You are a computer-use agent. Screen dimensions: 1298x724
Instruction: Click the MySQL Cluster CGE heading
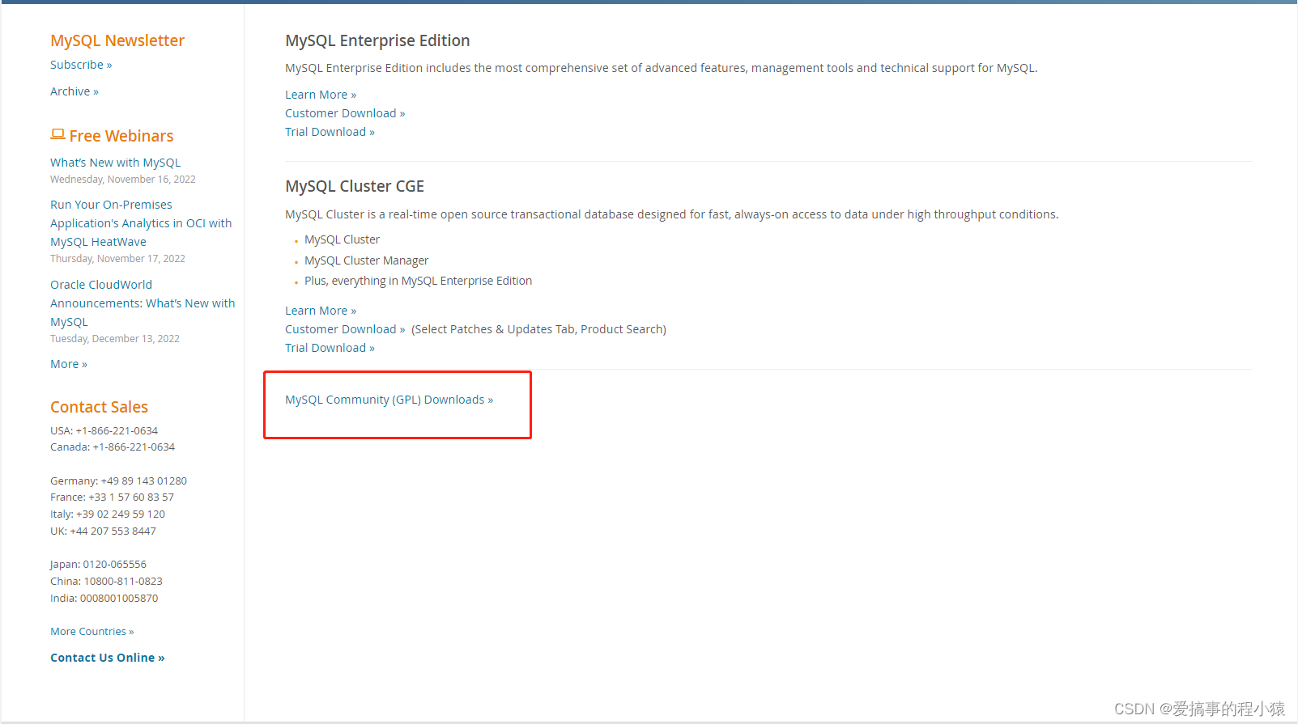[x=355, y=186]
